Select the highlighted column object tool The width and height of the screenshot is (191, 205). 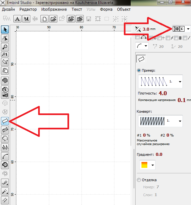(5, 121)
